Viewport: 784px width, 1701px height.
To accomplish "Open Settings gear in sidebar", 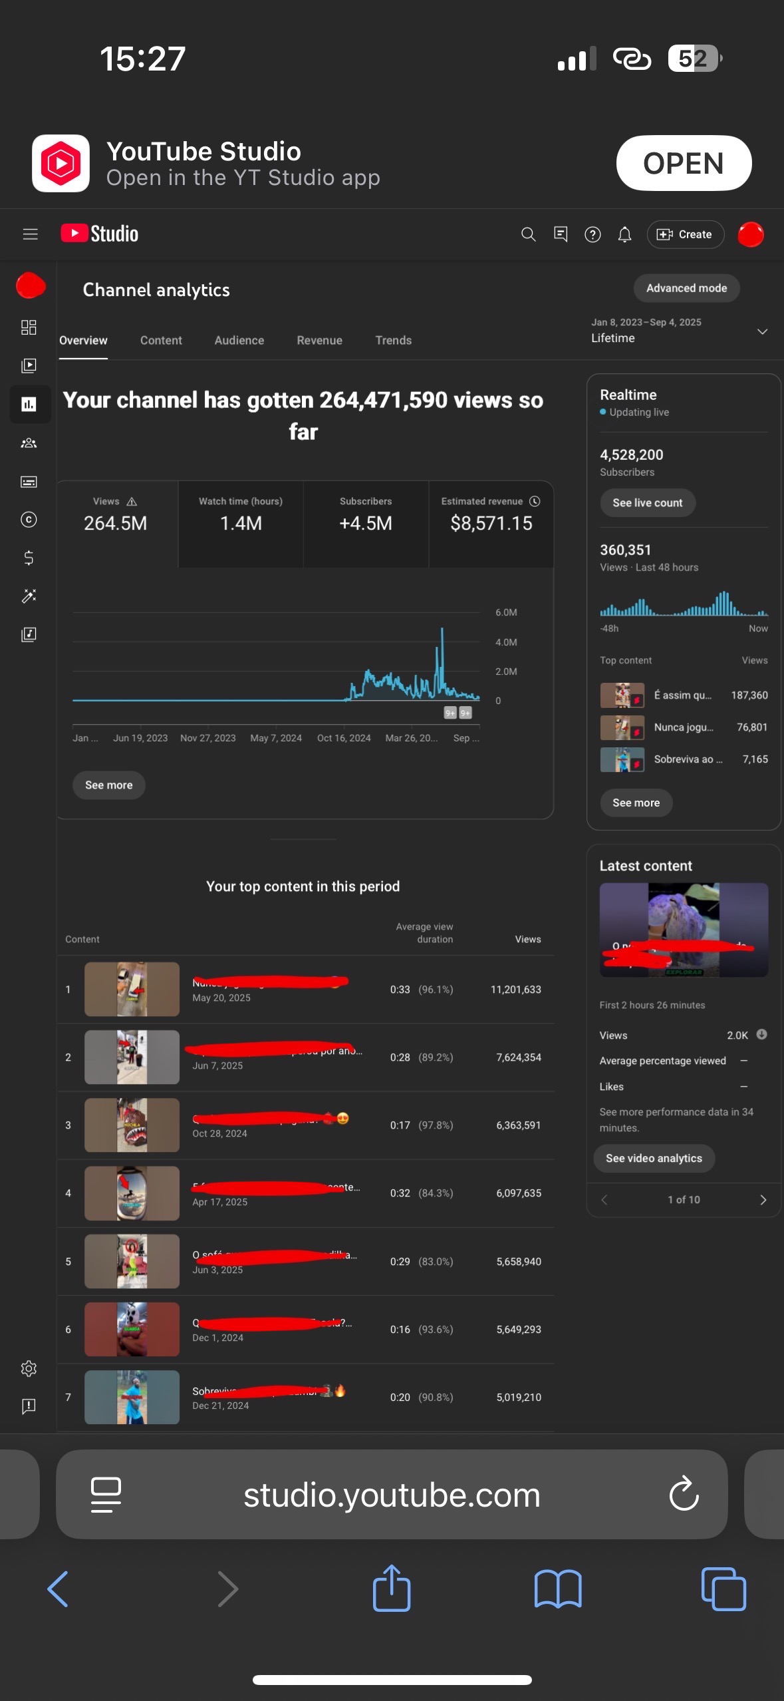I will pos(29,1368).
